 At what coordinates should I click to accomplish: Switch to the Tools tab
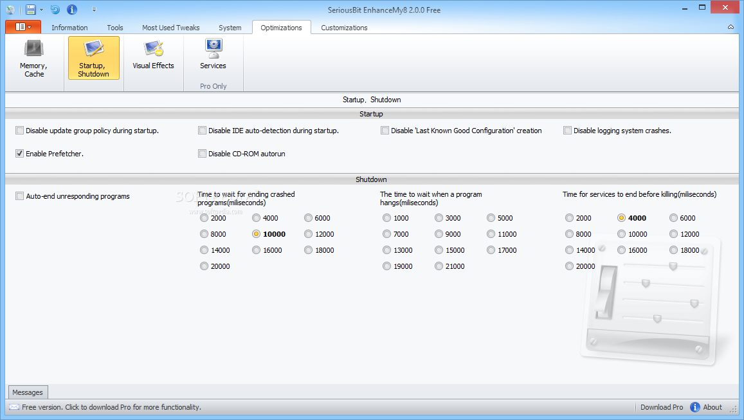point(115,28)
